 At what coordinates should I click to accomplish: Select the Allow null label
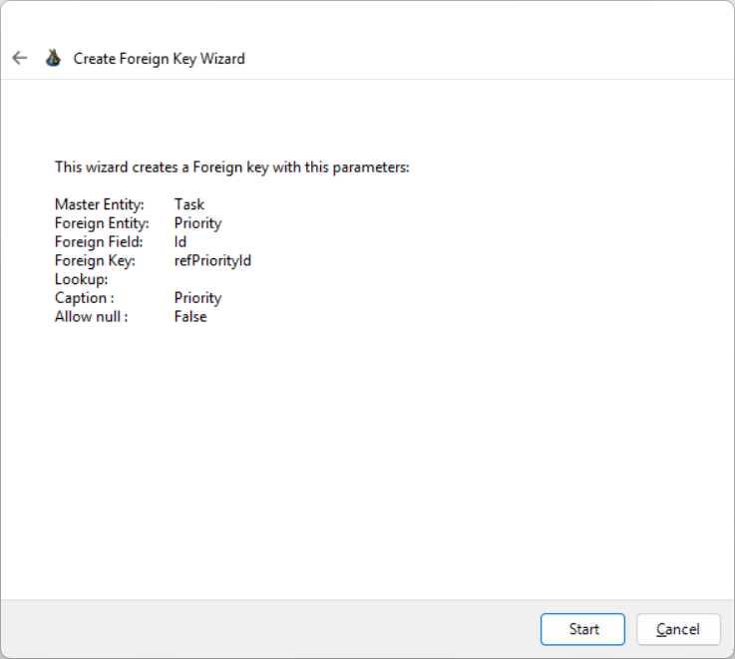coord(92,317)
